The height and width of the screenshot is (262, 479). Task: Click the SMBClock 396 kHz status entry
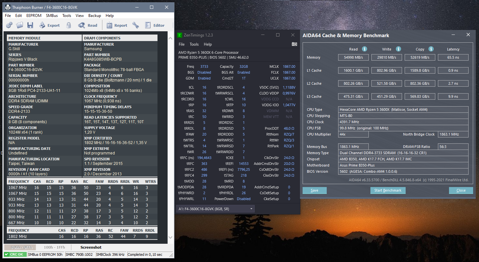click(x=111, y=255)
